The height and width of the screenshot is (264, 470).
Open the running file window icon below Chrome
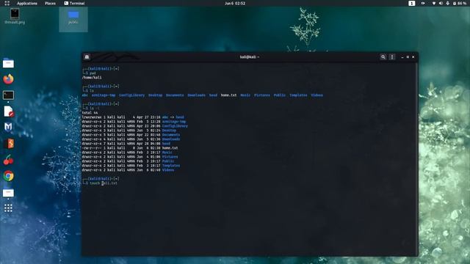click(8, 193)
